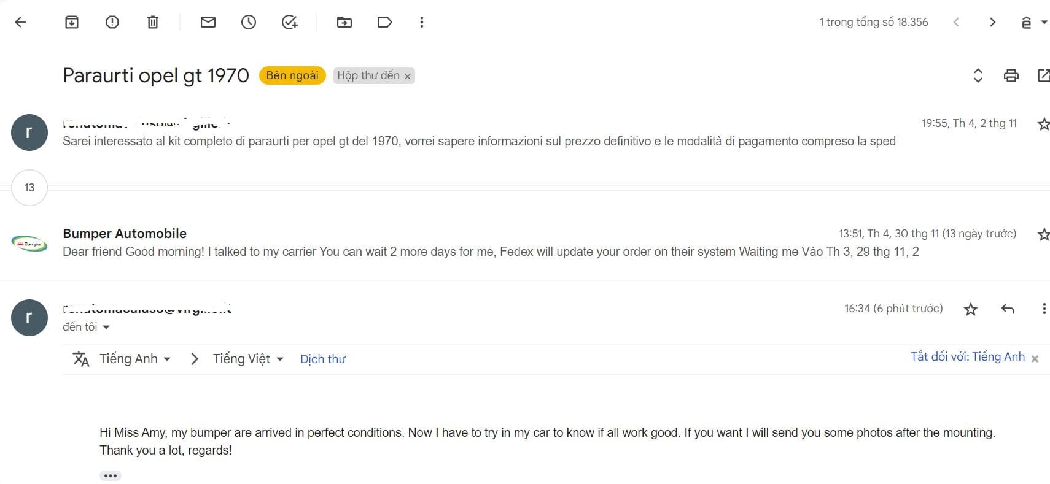Open the Tiếng Việt target language dropdown

[248, 359]
